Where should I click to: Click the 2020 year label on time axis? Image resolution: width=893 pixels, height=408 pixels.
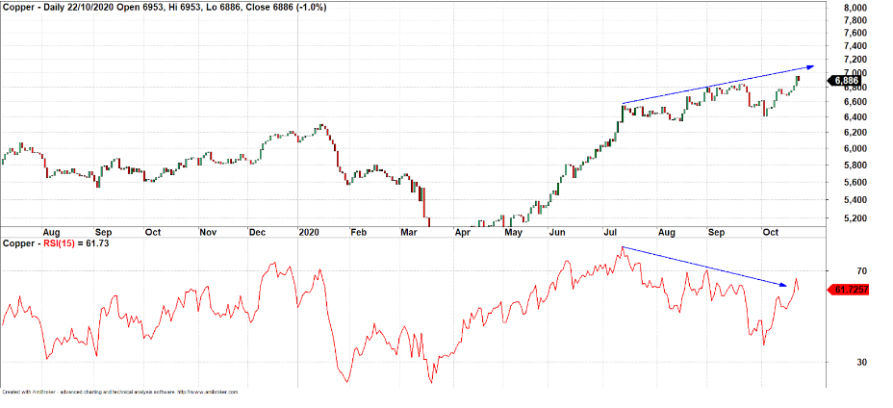point(308,233)
